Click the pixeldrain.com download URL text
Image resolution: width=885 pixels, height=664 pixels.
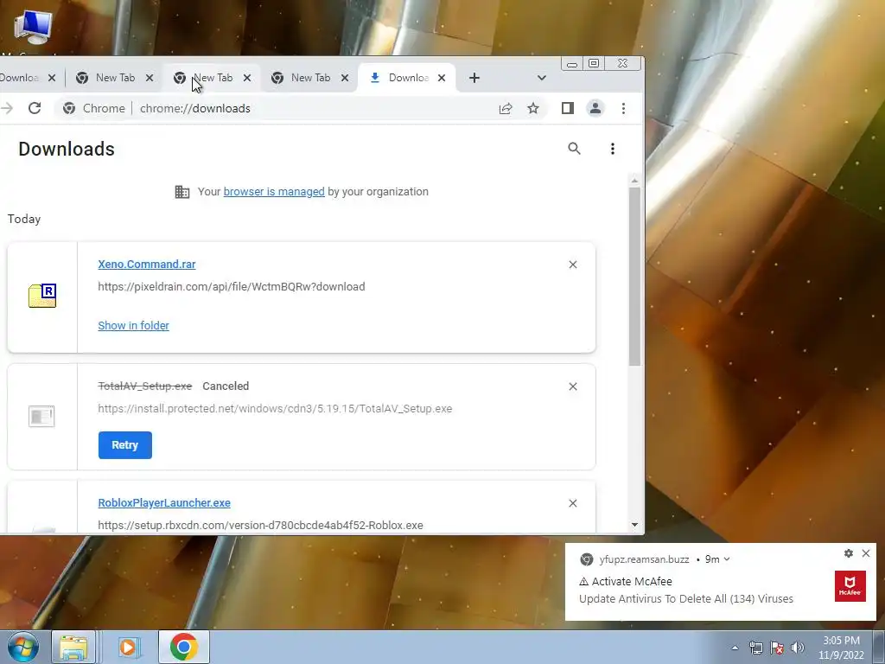tap(232, 287)
